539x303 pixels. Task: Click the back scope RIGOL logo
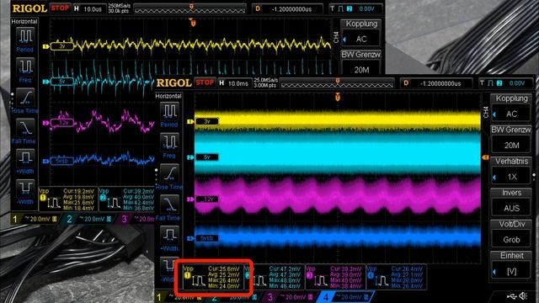(29, 8)
